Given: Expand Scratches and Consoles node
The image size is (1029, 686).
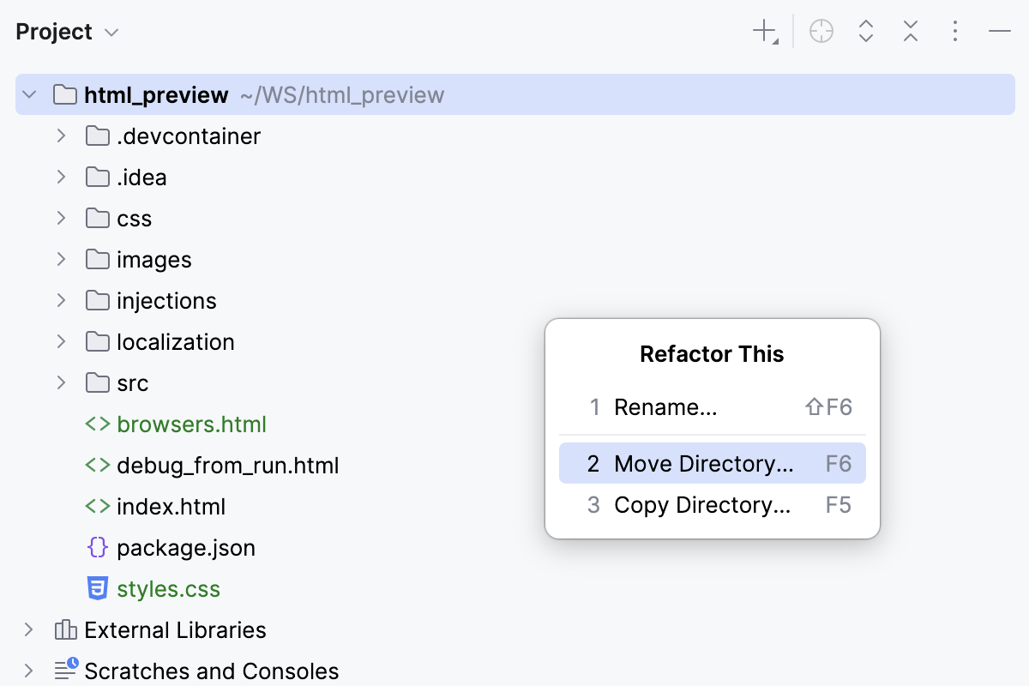Looking at the screenshot, I should 28,671.
